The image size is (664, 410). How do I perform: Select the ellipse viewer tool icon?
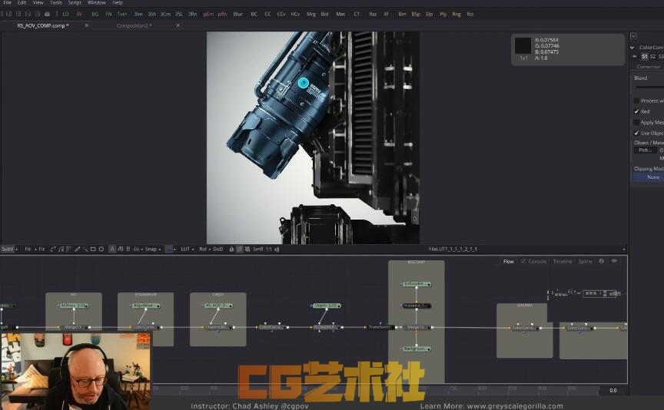[101, 250]
